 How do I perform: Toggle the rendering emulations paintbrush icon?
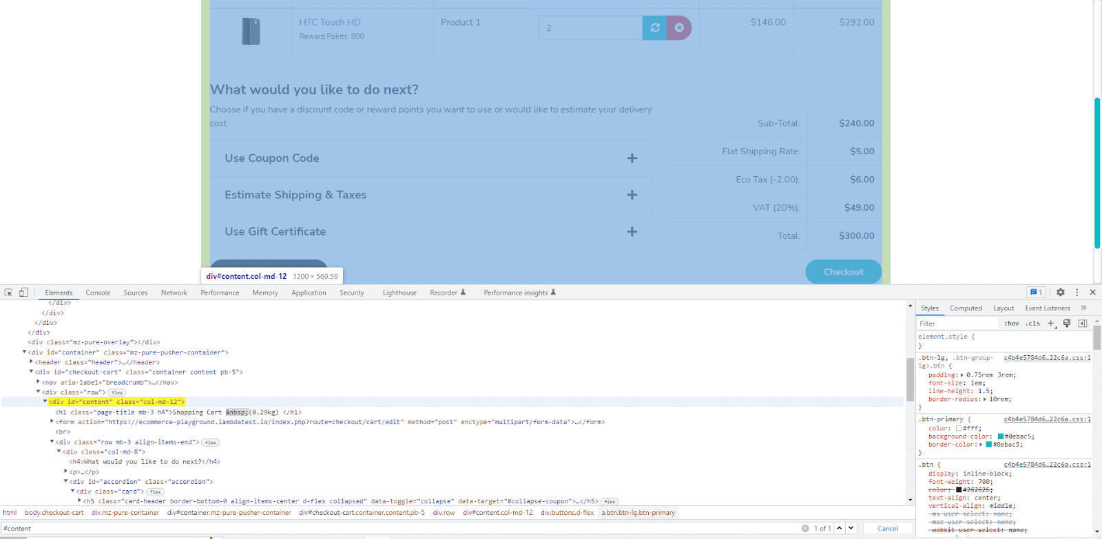(x=1067, y=324)
